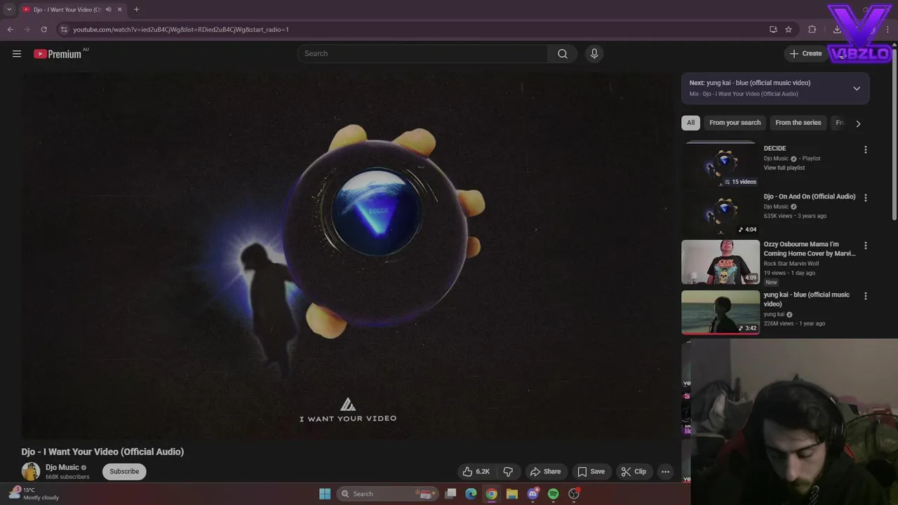Screen dimensions: 898x505
Task: Go back in browser history
Action: [x=10, y=29]
